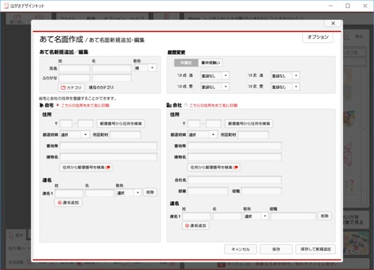Open the '18 戌 送 history dropdown
This screenshot has height=270, width=374.
point(215,75)
